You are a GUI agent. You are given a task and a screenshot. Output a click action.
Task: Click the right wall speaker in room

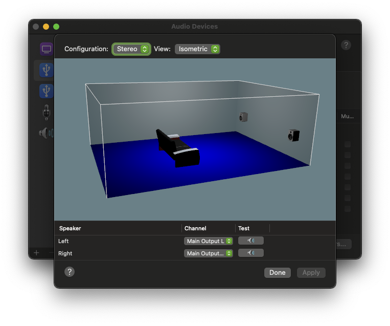pos(293,136)
